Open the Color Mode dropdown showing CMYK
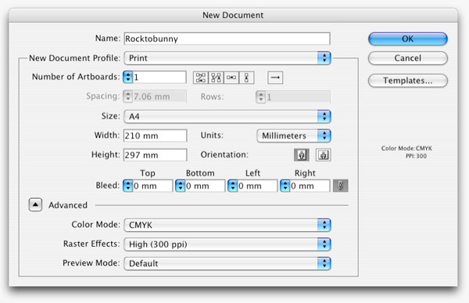The image size is (469, 303). [x=227, y=225]
